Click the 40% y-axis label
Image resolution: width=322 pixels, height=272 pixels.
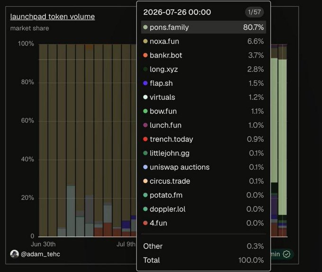coord(27,159)
